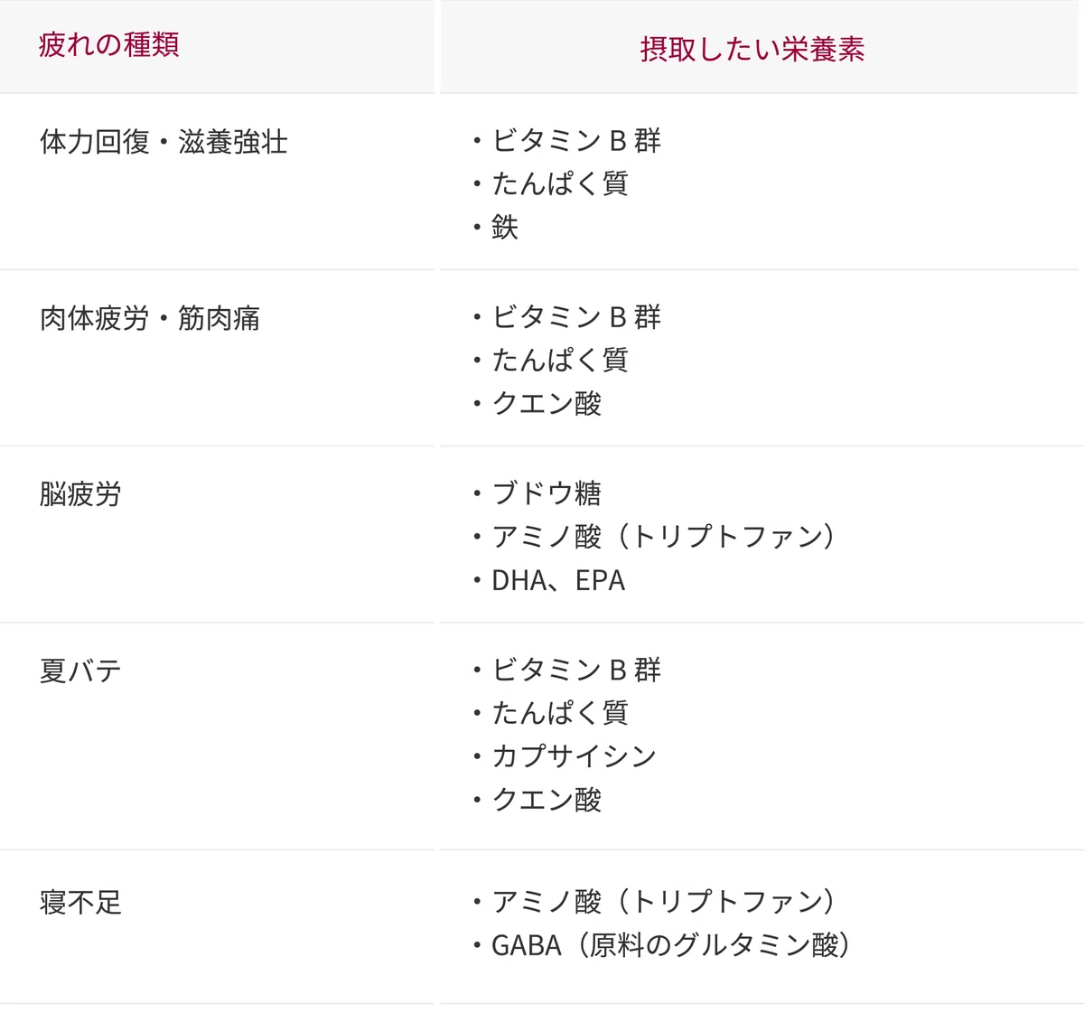Click the 疲れの種類 column header

(108, 44)
